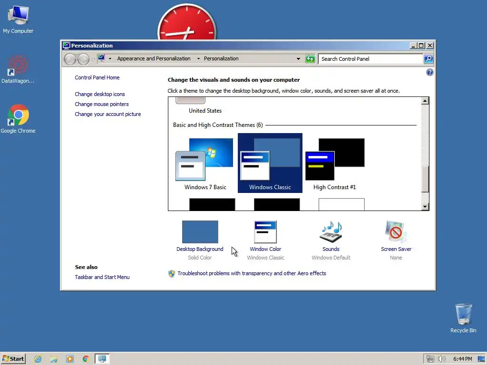The width and height of the screenshot is (487, 365).
Task: Select the High Contrast #1 theme
Action: coord(334,163)
